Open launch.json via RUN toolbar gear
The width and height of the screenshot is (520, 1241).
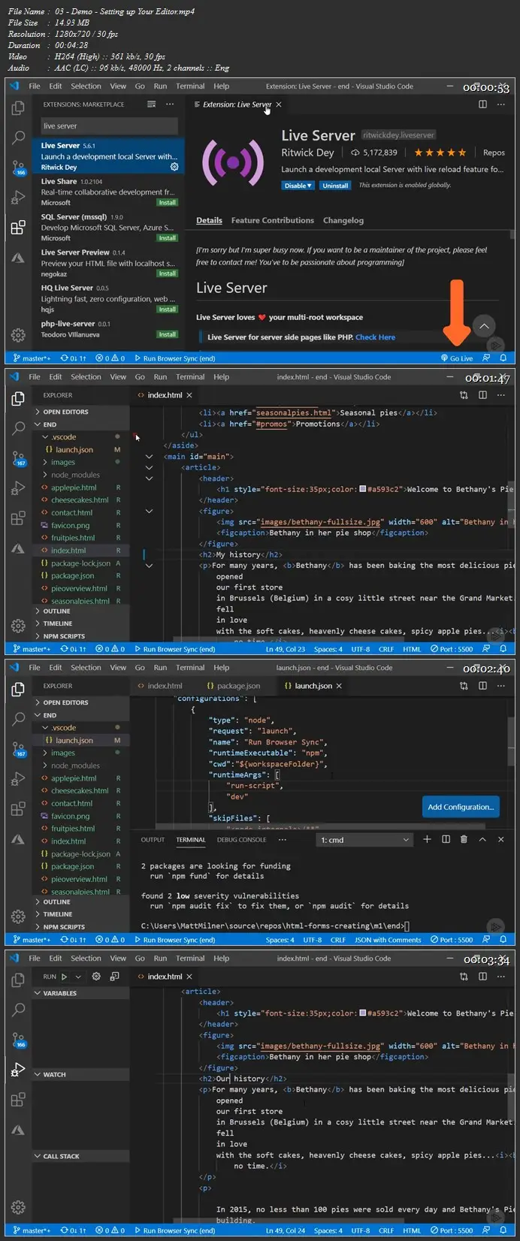tap(97, 977)
